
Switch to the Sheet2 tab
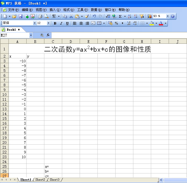[40, 180]
